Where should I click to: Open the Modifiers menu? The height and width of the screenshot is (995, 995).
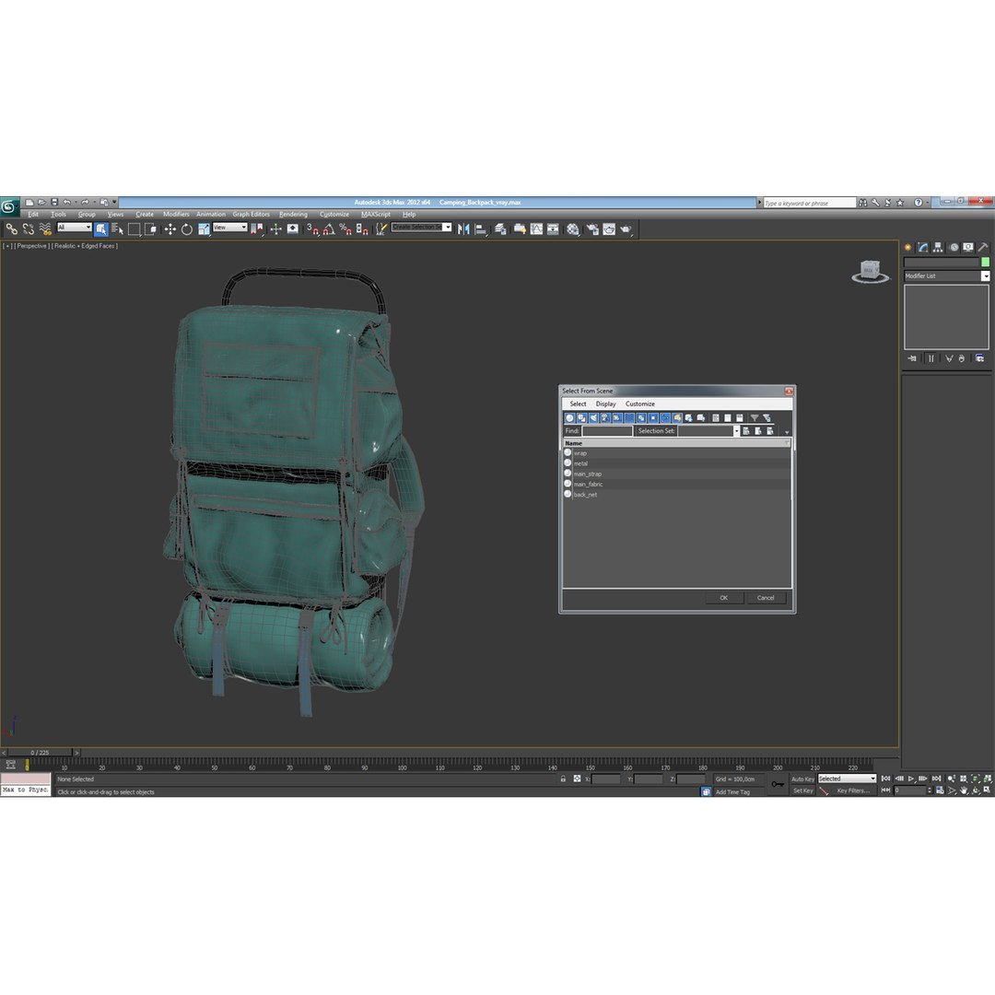coord(176,215)
